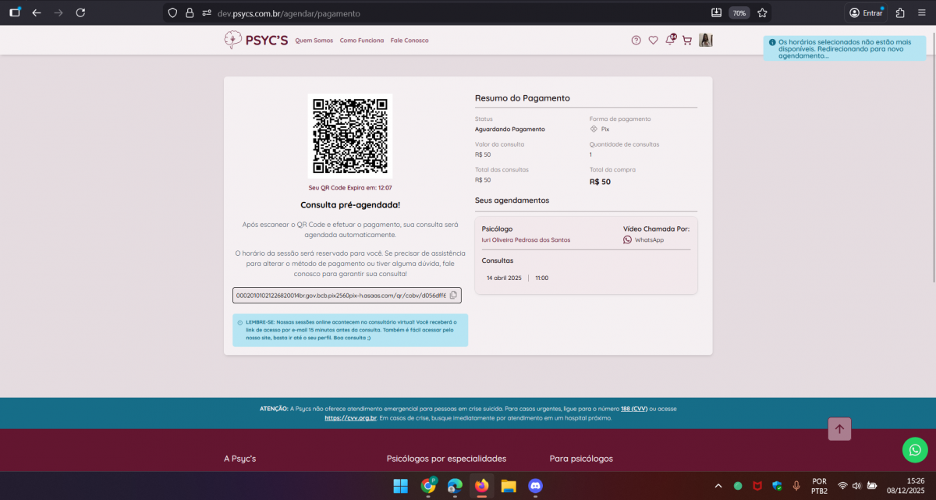Expand the hidden system tray icons chevron
The height and width of the screenshot is (500, 936).
pos(718,486)
